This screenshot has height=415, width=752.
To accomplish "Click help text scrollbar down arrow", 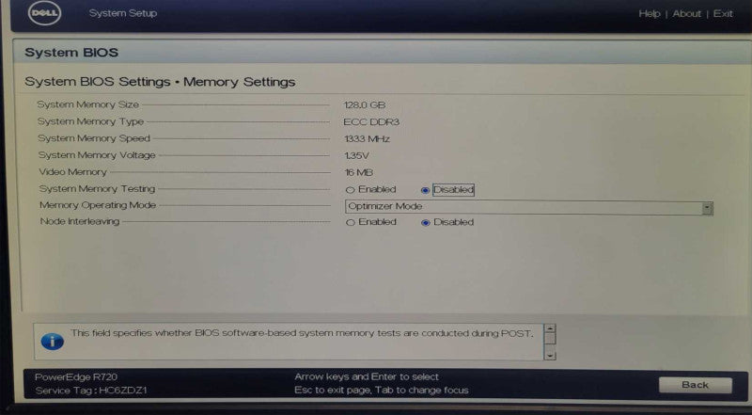I will click(551, 356).
